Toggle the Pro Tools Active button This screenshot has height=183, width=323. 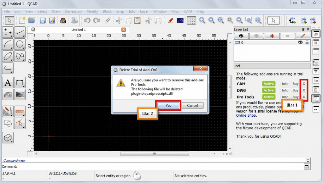(269, 97)
